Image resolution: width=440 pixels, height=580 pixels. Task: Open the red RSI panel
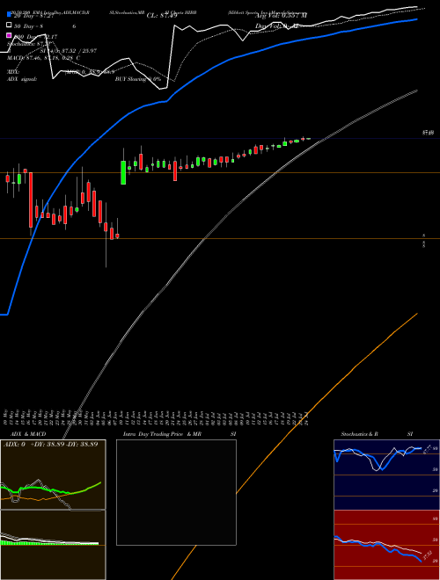click(x=386, y=545)
